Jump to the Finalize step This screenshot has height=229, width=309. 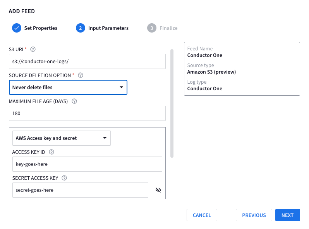(169, 28)
